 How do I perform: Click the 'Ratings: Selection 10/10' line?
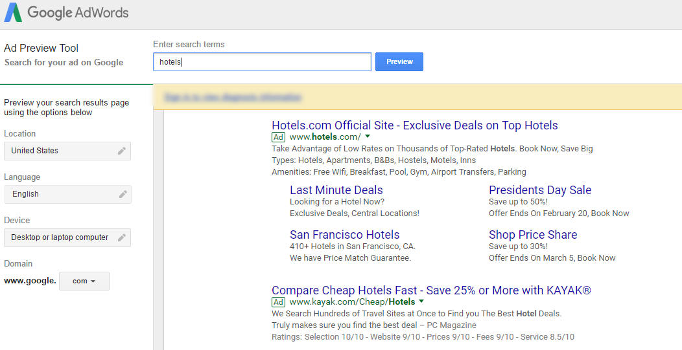coord(423,337)
